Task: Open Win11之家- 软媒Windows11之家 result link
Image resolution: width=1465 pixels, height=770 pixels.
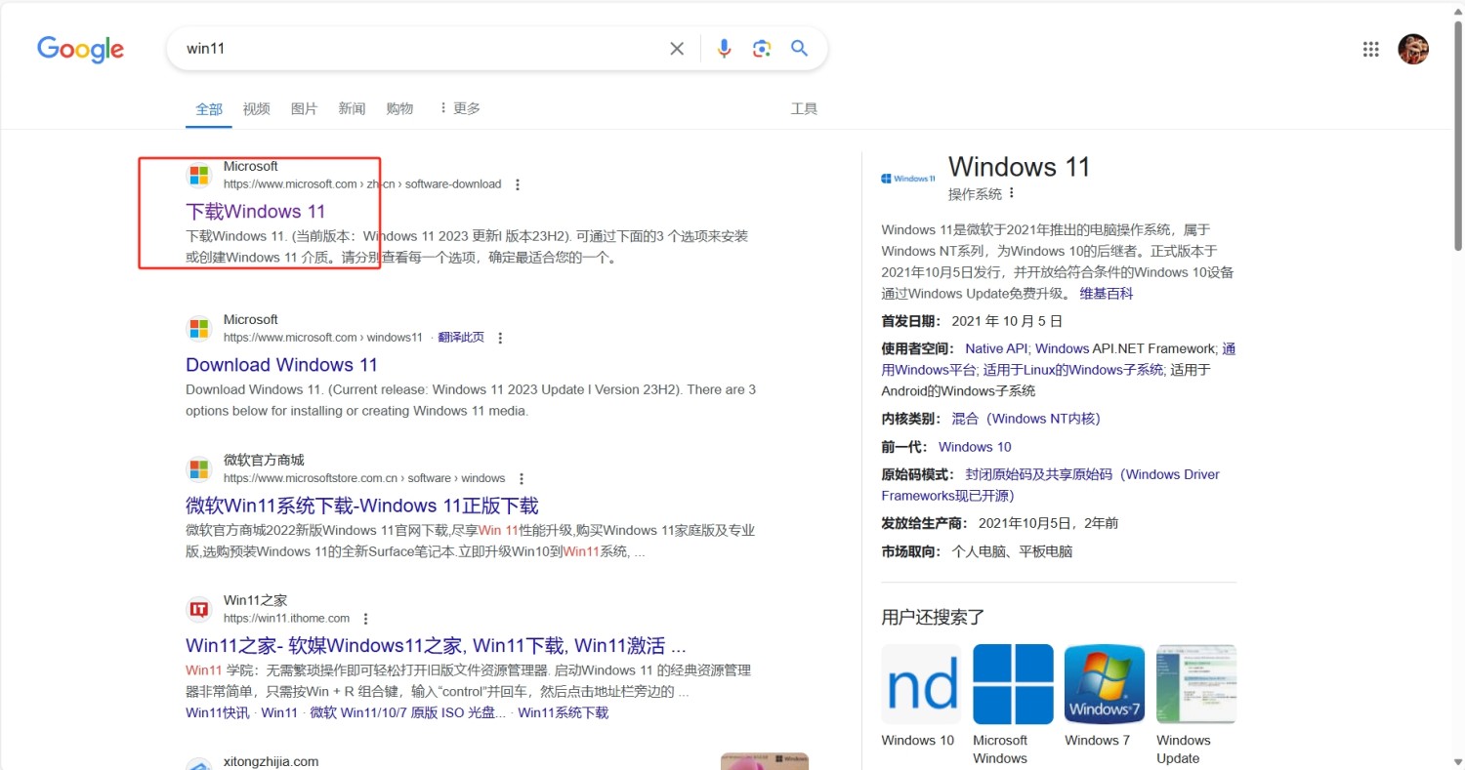Action: (x=436, y=646)
